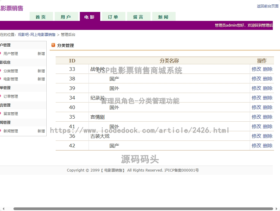Click 修改 for category ID 34
280x211 pixels.
(x=256, y=98)
